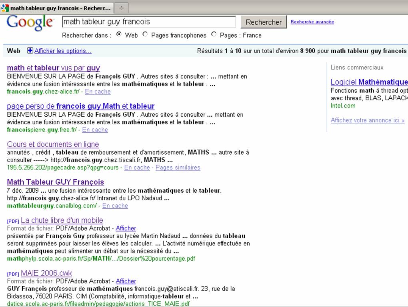Click Afficher under La chute libre d'un mobile
This screenshot has width=408, height=307.
tap(126, 228)
